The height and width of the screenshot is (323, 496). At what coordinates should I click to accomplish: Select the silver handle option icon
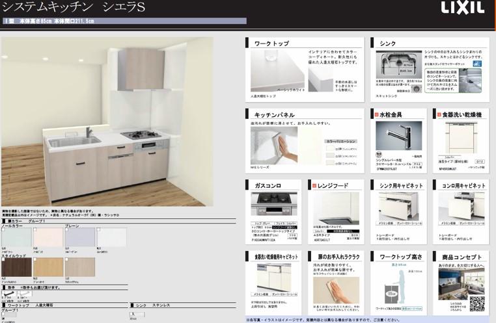click(24, 294)
